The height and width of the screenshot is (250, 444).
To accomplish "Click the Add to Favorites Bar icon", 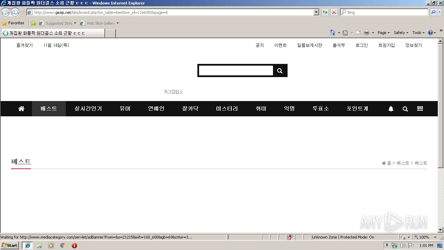I will [33, 23].
